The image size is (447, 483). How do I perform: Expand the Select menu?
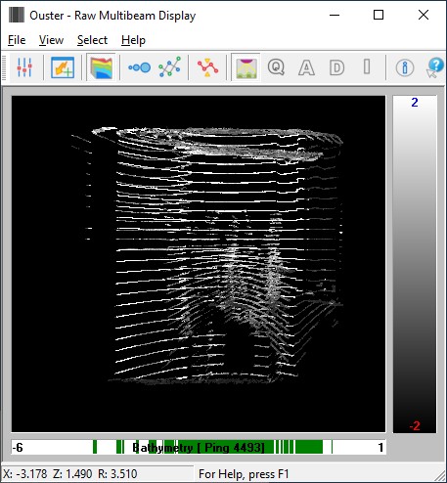coord(92,40)
